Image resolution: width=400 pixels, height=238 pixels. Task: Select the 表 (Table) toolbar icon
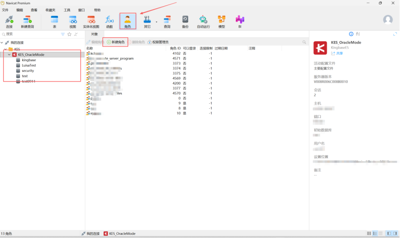54,21
